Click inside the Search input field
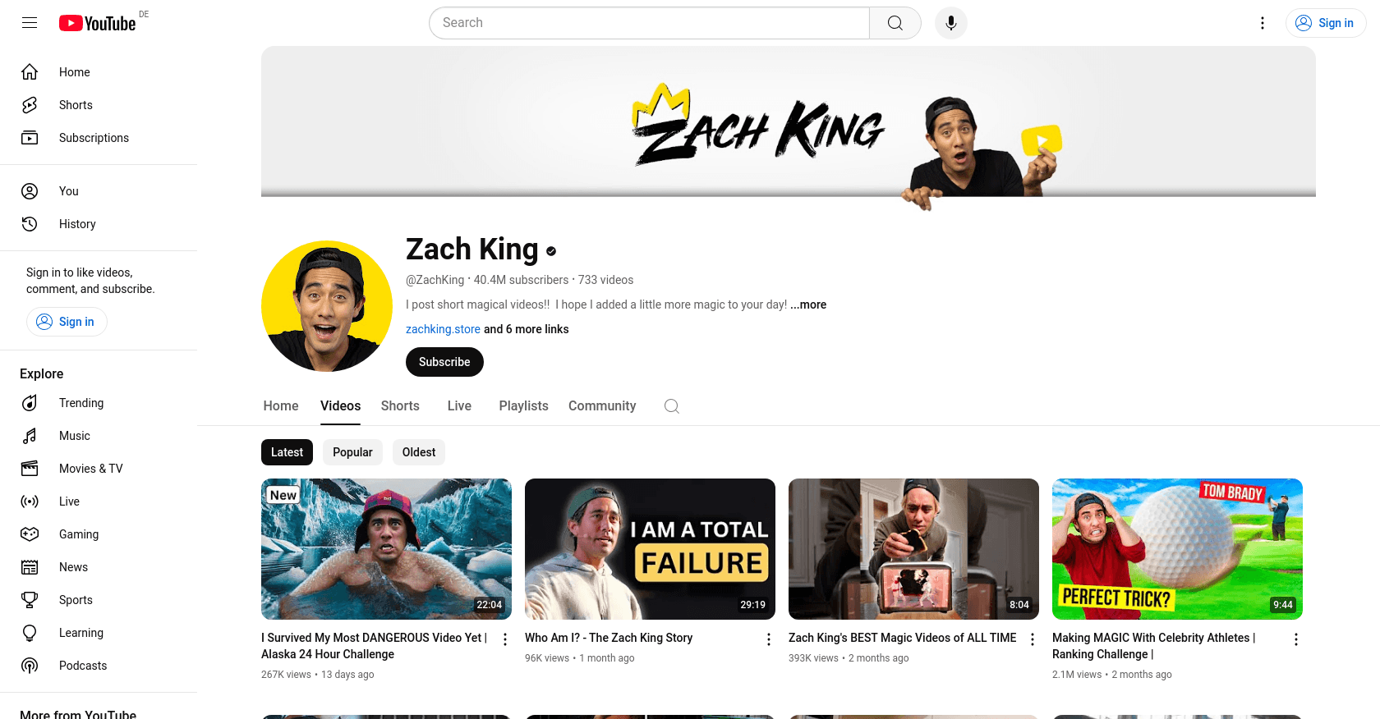The image size is (1380, 719). pos(649,23)
